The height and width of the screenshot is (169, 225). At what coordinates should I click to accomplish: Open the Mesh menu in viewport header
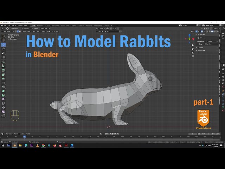(x=38, y=31)
